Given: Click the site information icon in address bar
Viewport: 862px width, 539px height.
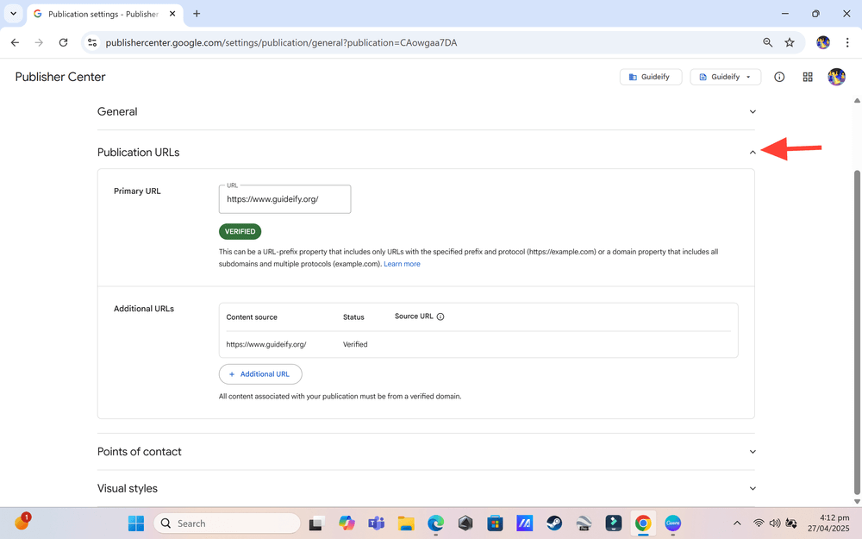Looking at the screenshot, I should [92, 42].
